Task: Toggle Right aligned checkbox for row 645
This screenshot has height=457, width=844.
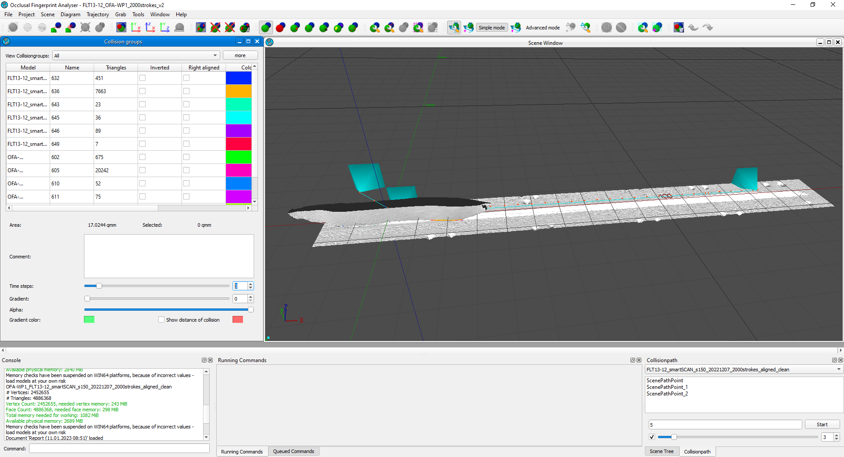Action: (186, 118)
